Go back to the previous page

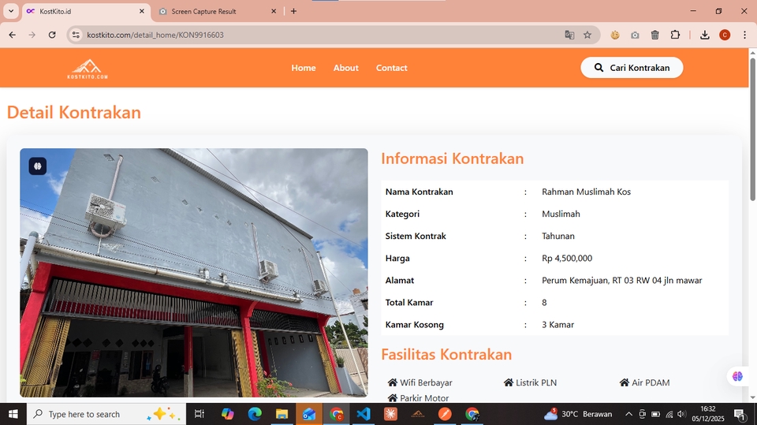(x=13, y=35)
